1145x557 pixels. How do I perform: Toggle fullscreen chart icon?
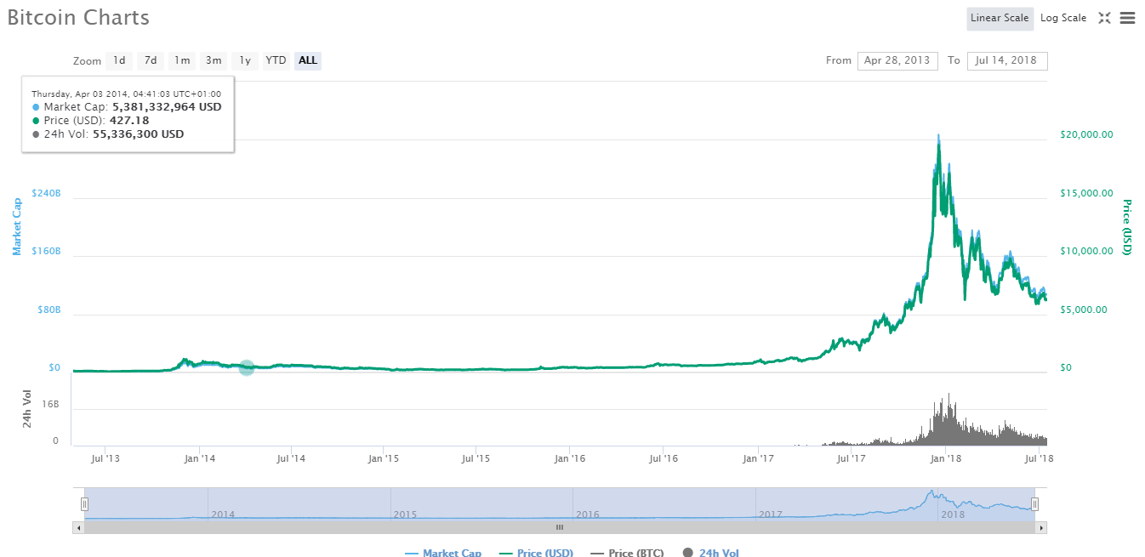tap(1104, 18)
